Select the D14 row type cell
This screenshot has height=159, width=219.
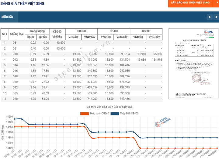tap(15, 65)
